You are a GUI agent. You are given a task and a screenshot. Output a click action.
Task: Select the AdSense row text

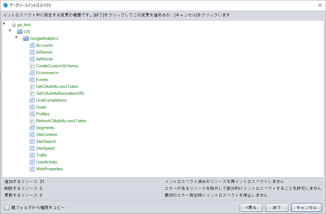pyautogui.click(x=44, y=52)
